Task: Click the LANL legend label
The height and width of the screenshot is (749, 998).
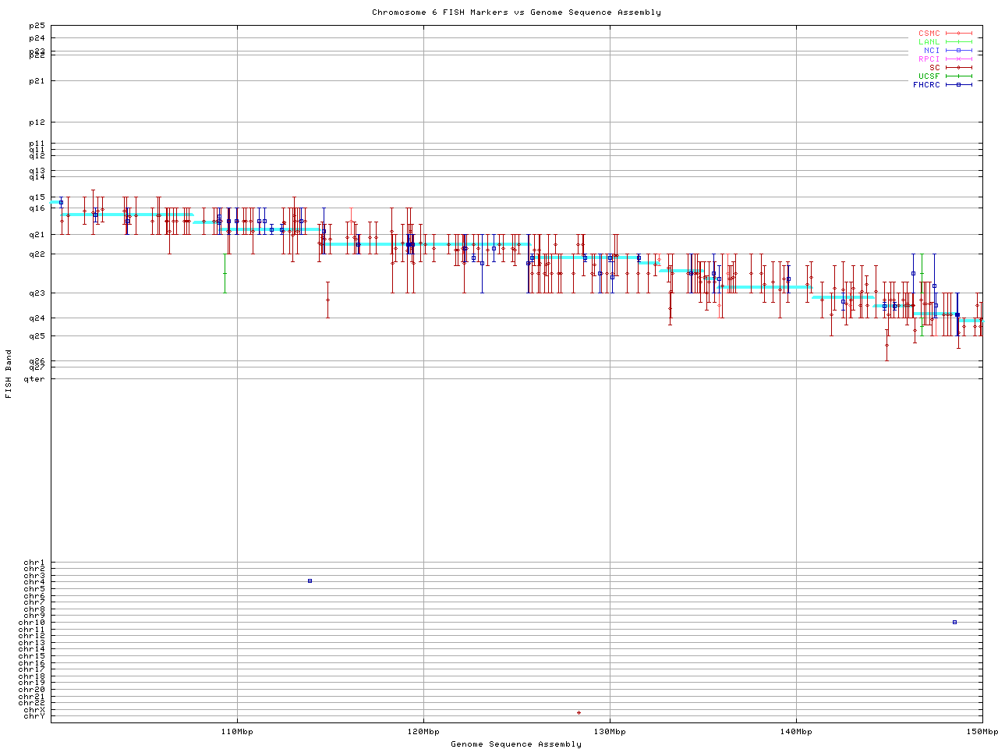Action: point(929,42)
